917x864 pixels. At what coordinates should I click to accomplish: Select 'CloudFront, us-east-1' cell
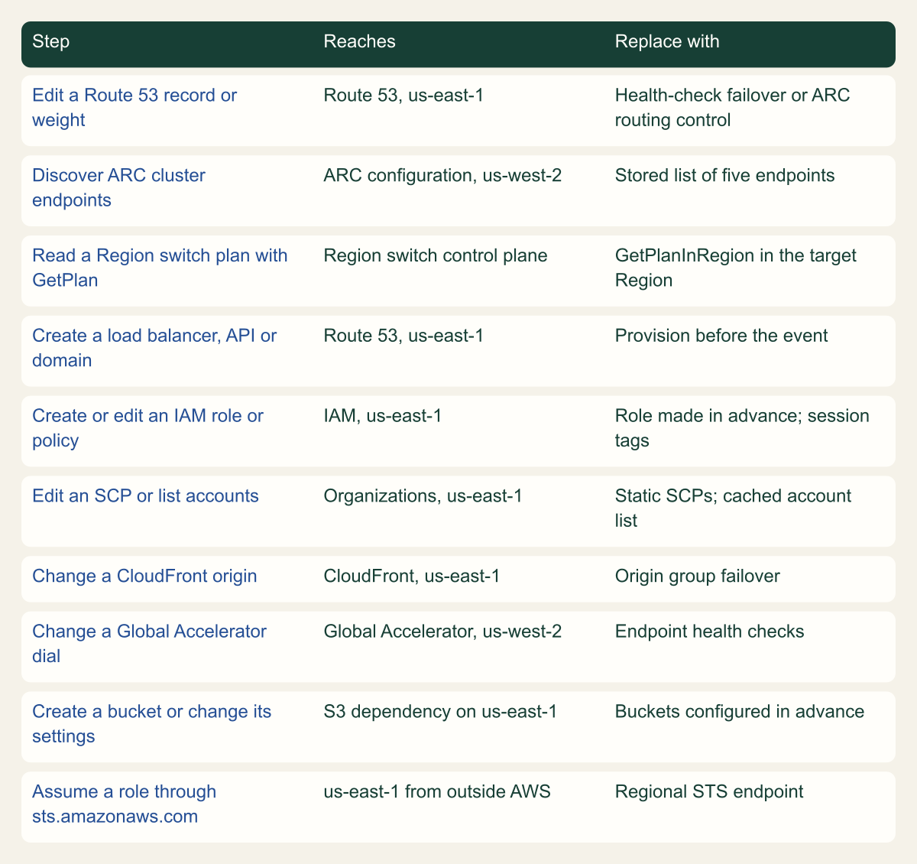coord(412,576)
